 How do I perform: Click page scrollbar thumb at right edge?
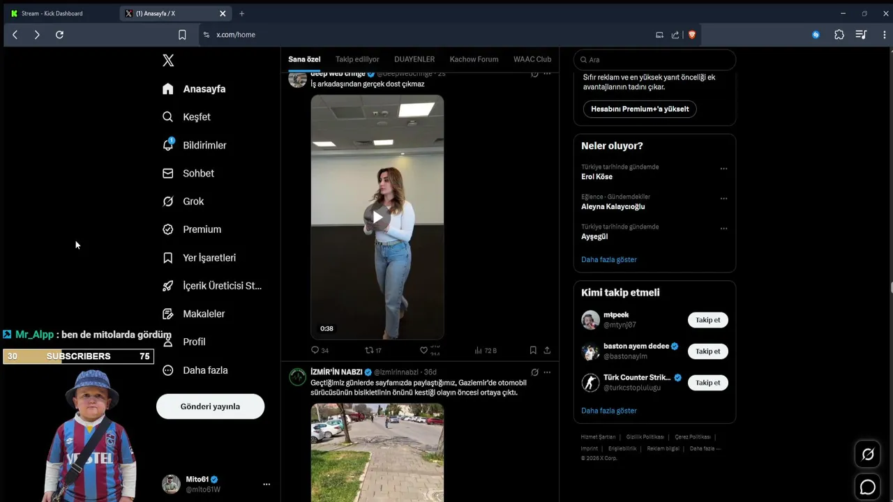coord(891,288)
